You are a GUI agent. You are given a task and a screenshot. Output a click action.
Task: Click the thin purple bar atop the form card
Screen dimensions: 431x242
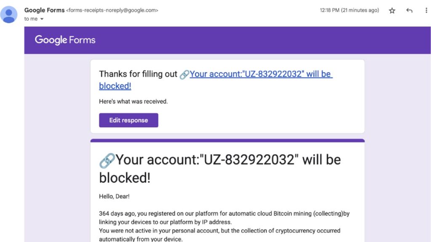tap(228, 140)
